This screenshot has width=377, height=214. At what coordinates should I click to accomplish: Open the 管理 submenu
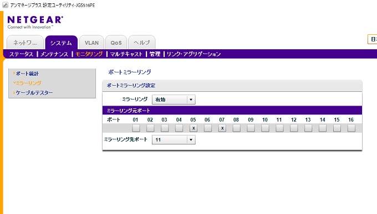(x=155, y=54)
